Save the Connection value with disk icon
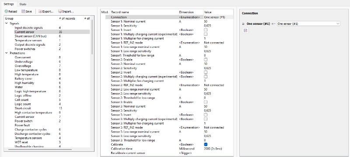 (245, 30)
